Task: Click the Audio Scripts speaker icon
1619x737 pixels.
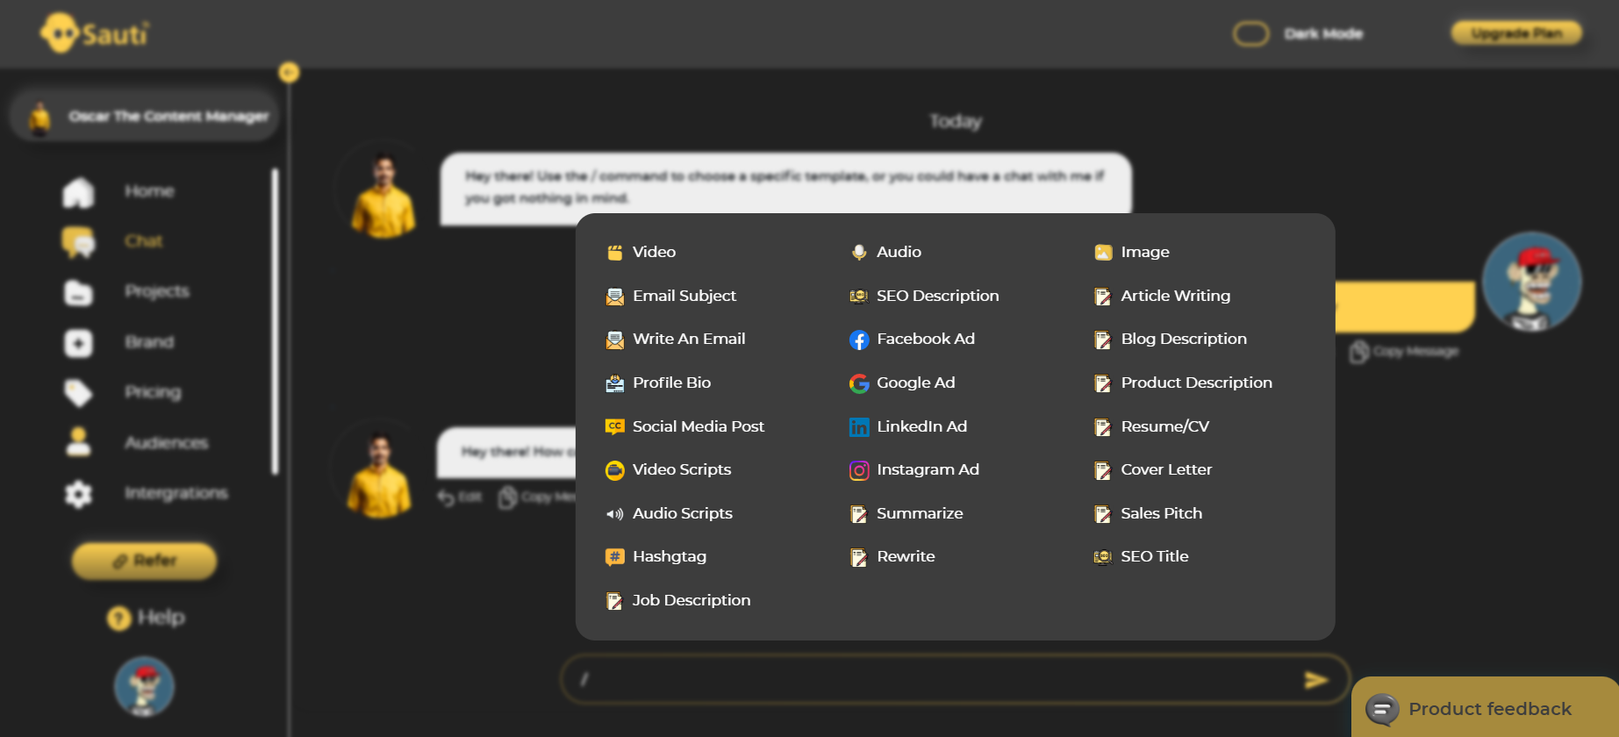Action: [615, 514]
